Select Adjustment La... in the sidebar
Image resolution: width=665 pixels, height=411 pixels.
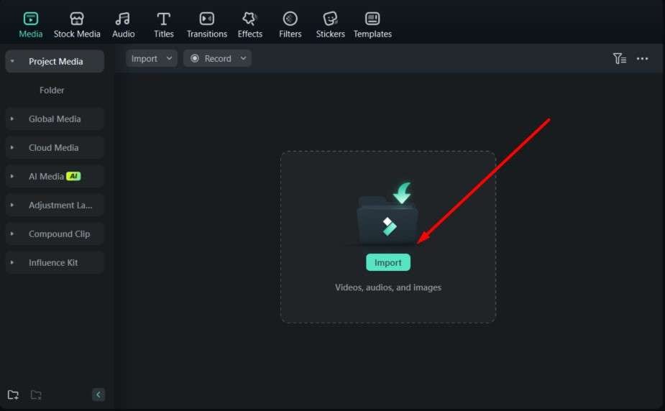[55, 205]
